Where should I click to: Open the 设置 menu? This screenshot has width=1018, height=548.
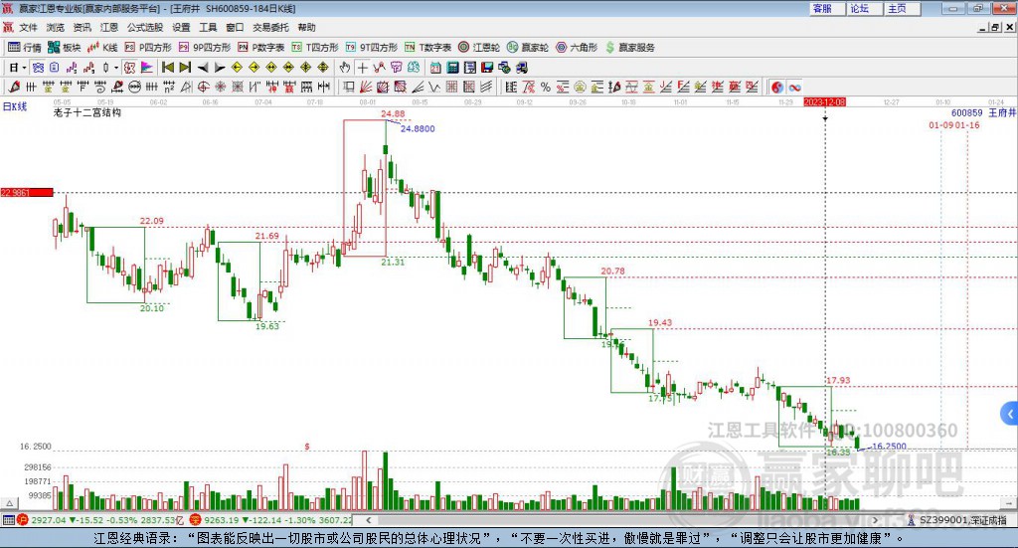tap(181, 27)
